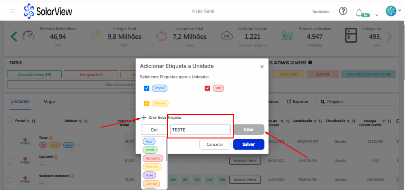Open options menu for Torcar row

click(x=398, y=141)
